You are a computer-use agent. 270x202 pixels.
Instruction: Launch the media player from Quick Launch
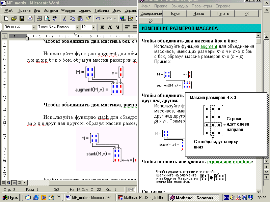click(x=44, y=198)
